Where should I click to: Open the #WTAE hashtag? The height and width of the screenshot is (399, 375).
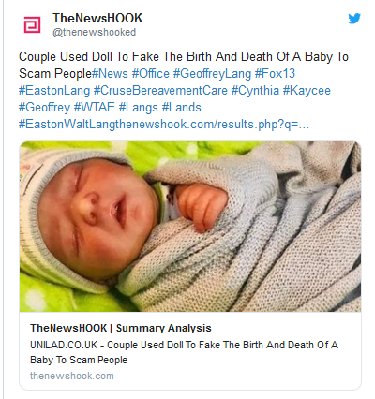(x=95, y=108)
